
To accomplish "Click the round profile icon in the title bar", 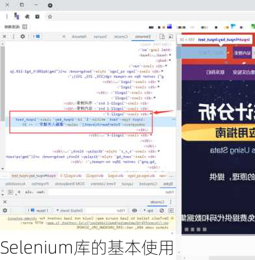I will tap(50, 5).
